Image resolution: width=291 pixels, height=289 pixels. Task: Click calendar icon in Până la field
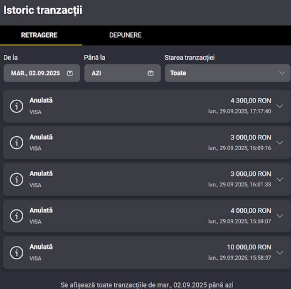[x=150, y=73]
